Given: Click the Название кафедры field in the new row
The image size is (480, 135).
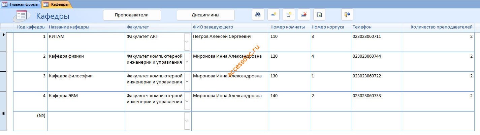Looking at the screenshot, I should coord(86,121).
